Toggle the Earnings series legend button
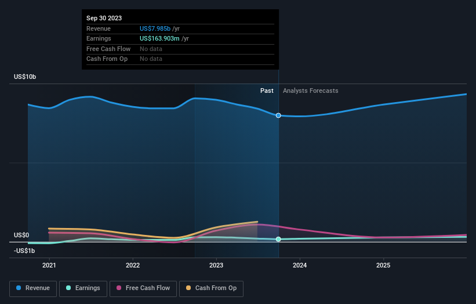This screenshot has height=304, width=476. point(83,288)
